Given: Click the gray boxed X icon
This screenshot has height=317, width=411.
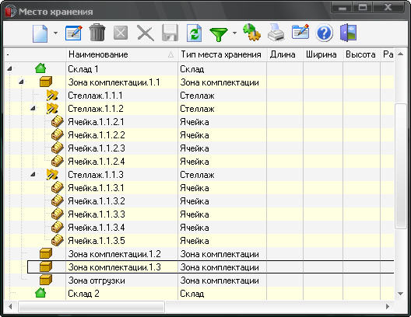Looking at the screenshot, I should tap(121, 33).
